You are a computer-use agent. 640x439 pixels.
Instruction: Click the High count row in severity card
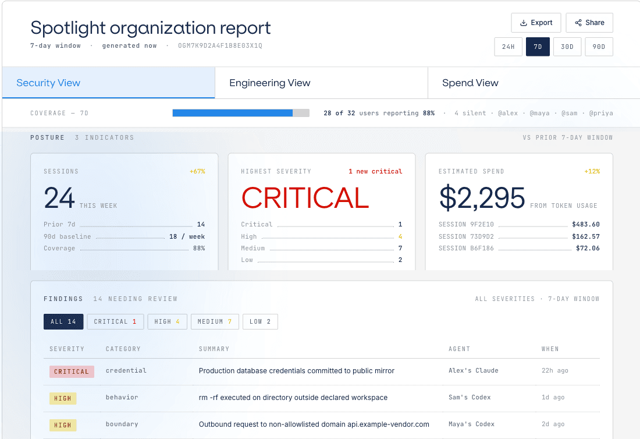point(322,236)
